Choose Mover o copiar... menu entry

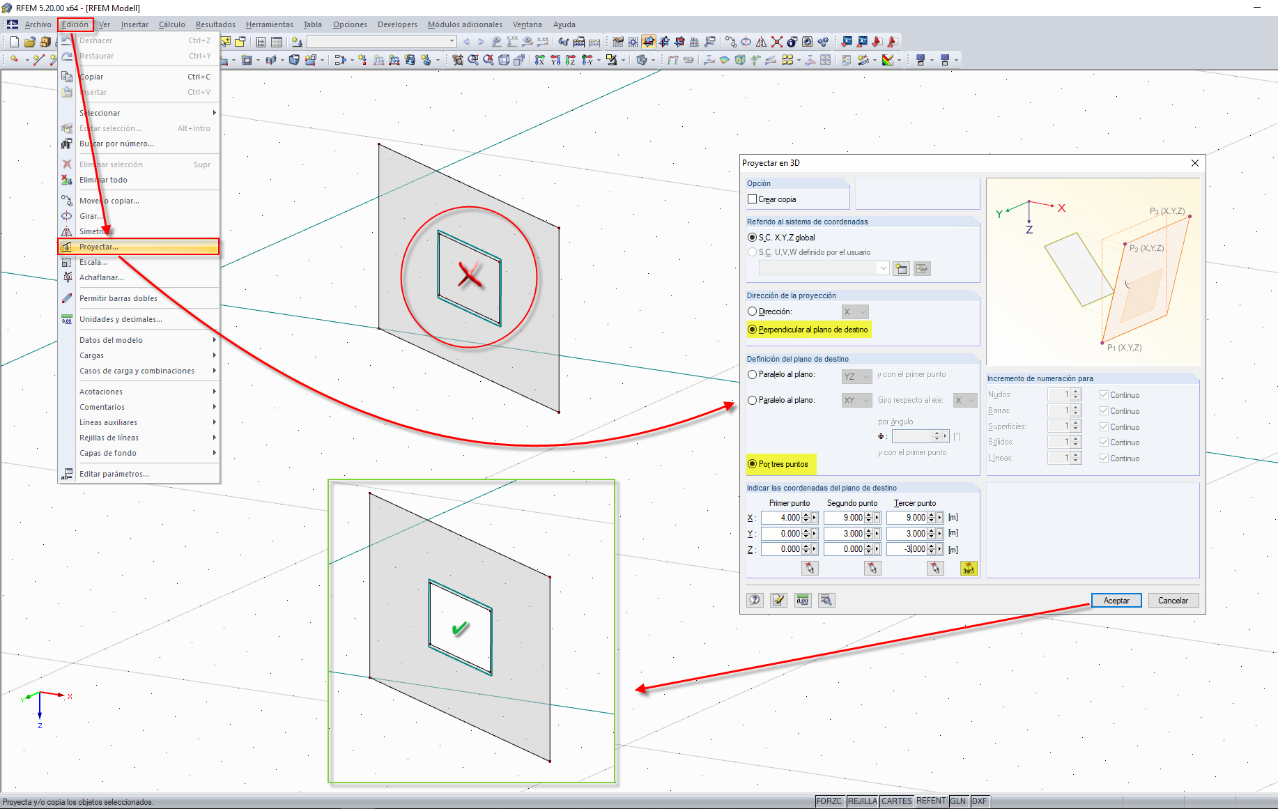(x=139, y=201)
